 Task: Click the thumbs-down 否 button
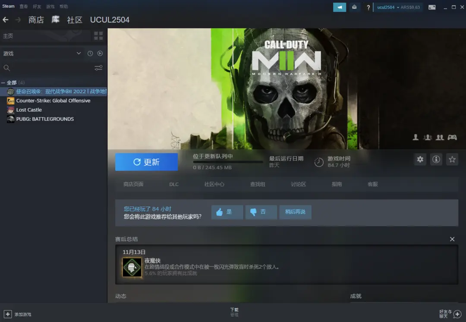[261, 212]
